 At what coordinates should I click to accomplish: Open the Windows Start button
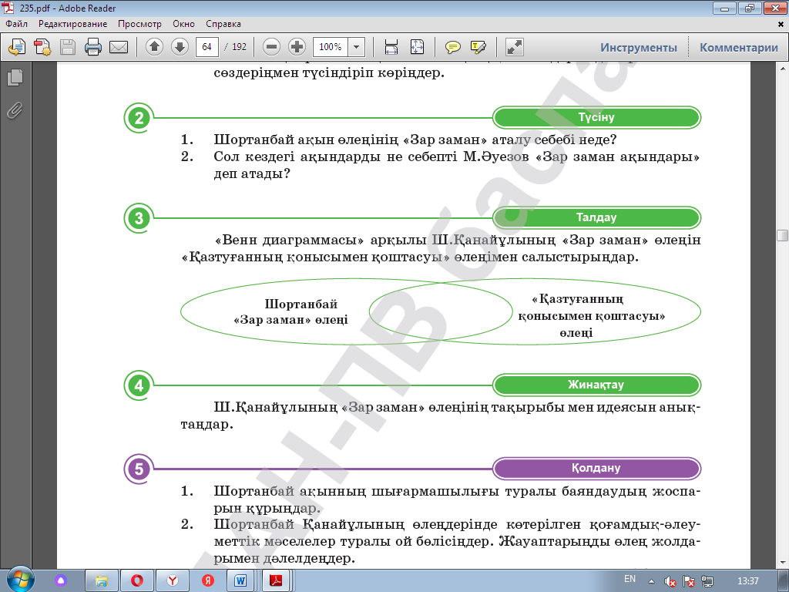(20, 580)
